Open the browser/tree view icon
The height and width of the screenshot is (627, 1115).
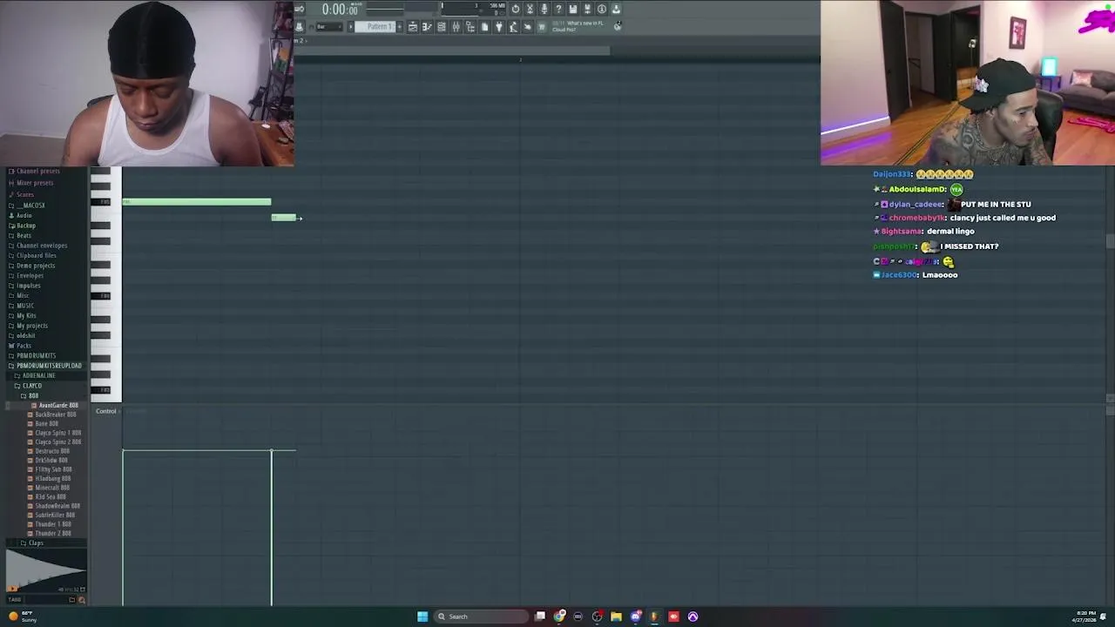pyautogui.click(x=470, y=27)
